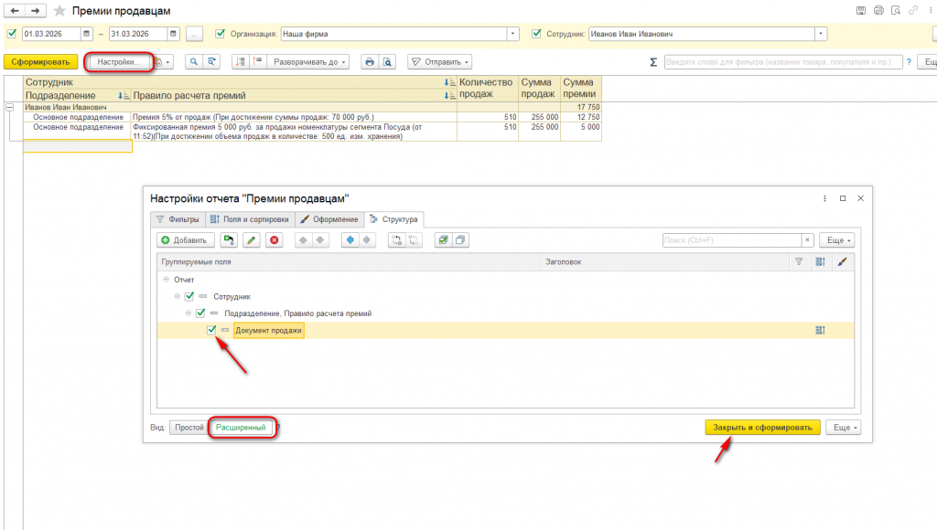Switch to the Фильтры tab

click(x=178, y=219)
